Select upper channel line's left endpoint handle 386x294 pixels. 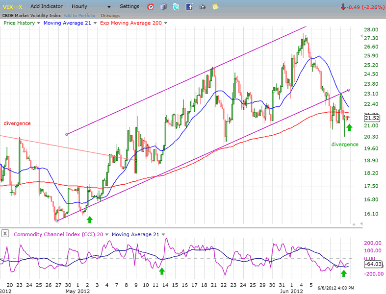coord(66,134)
